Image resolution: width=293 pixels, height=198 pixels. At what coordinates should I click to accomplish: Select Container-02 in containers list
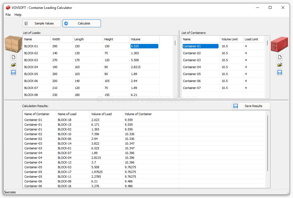[x=192, y=53]
